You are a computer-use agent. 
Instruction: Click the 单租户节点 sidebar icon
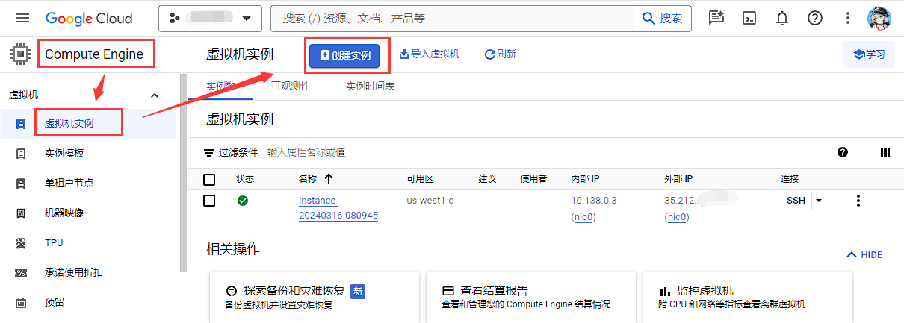[21, 183]
